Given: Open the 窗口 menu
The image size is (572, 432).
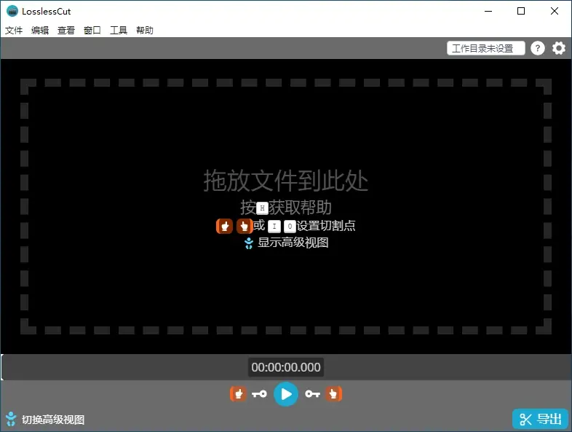Looking at the screenshot, I should tap(92, 30).
